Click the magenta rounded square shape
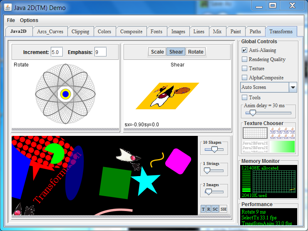 (x=178, y=161)
